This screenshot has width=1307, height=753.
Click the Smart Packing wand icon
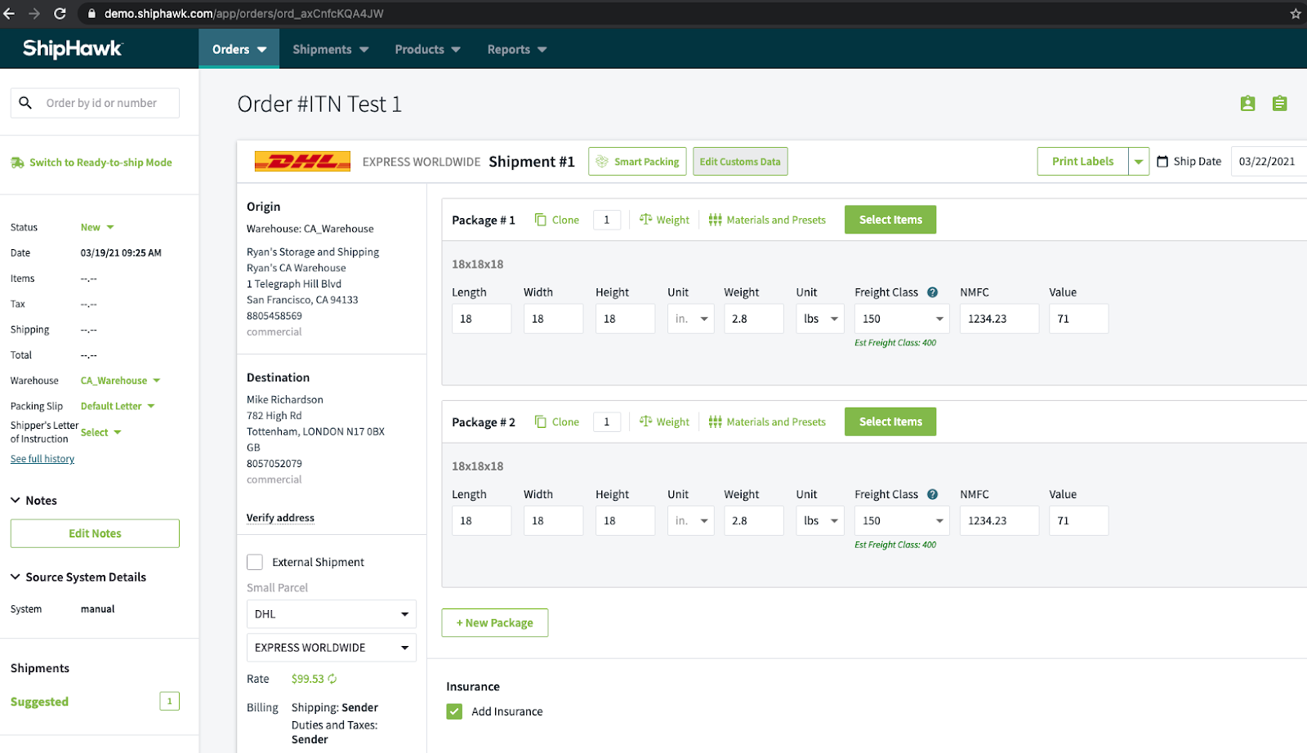603,161
